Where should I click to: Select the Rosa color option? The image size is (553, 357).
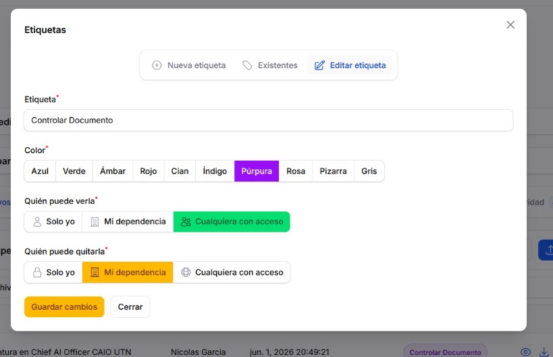[x=296, y=171]
